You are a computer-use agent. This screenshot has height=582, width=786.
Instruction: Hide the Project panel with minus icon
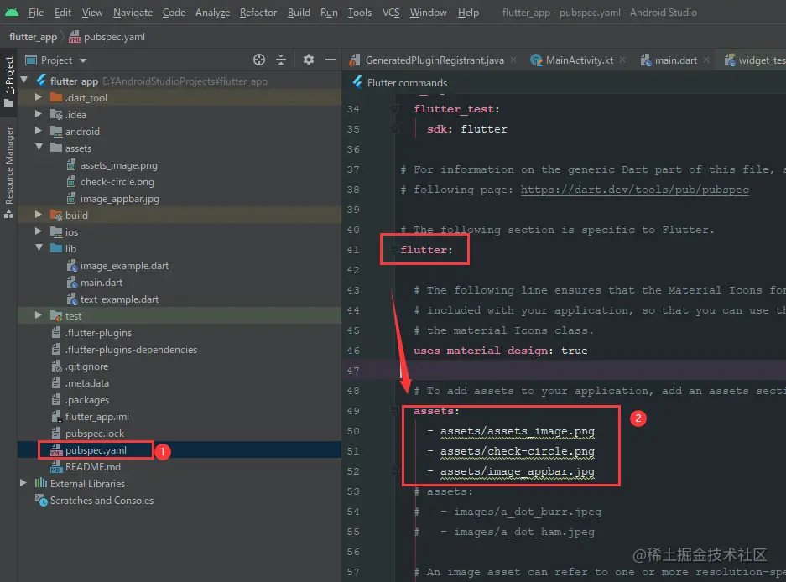[x=331, y=60]
